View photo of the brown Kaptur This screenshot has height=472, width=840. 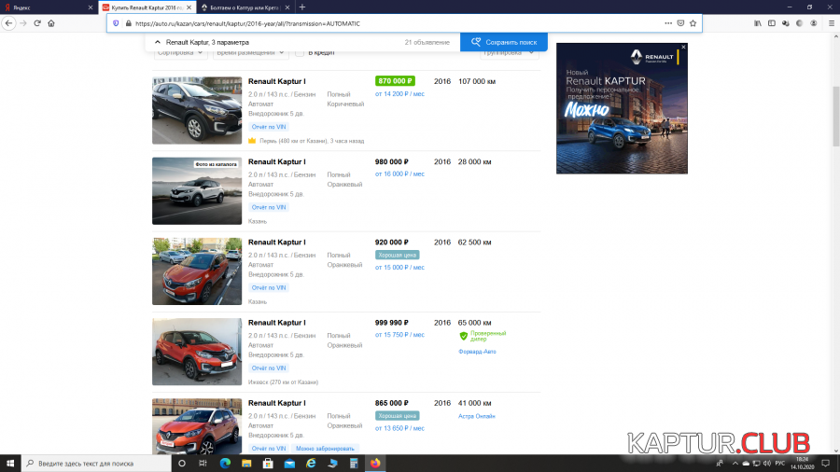197,110
